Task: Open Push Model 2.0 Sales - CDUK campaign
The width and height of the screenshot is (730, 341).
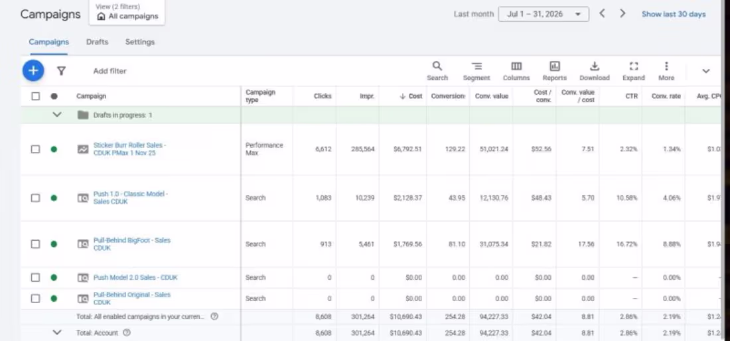Action: (135, 277)
